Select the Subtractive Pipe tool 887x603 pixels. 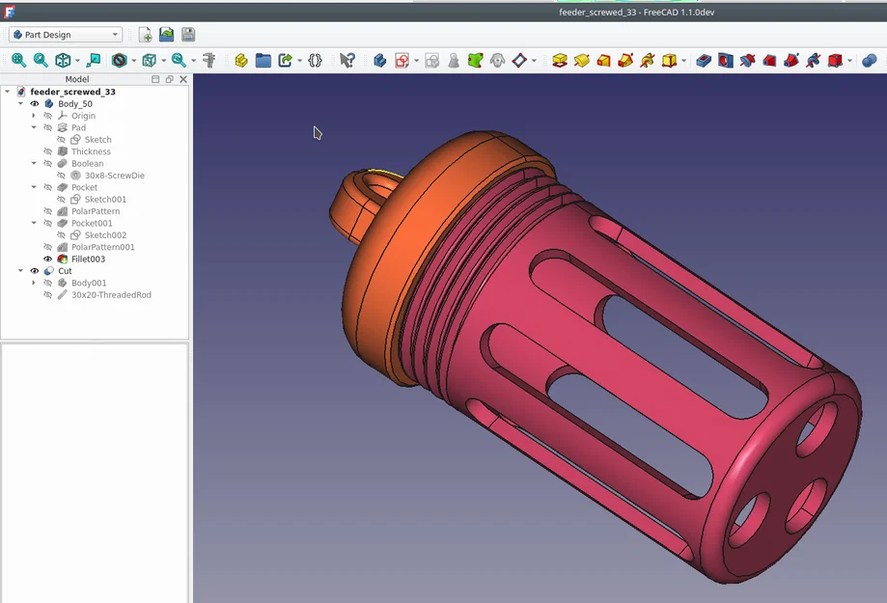point(790,60)
